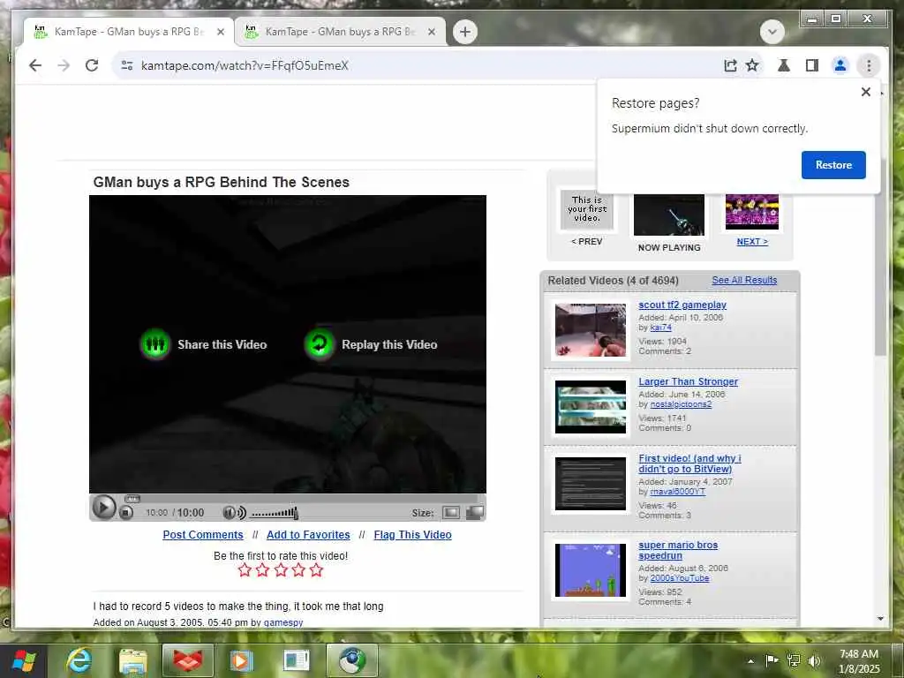Click the Share this Video icon
This screenshot has height=678, width=904.
tap(155, 344)
